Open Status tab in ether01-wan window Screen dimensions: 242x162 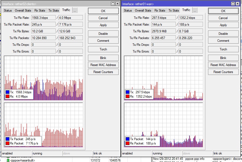coord(128,11)
